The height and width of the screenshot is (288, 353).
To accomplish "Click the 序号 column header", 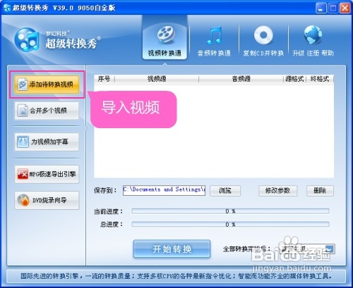I will 104,79.
